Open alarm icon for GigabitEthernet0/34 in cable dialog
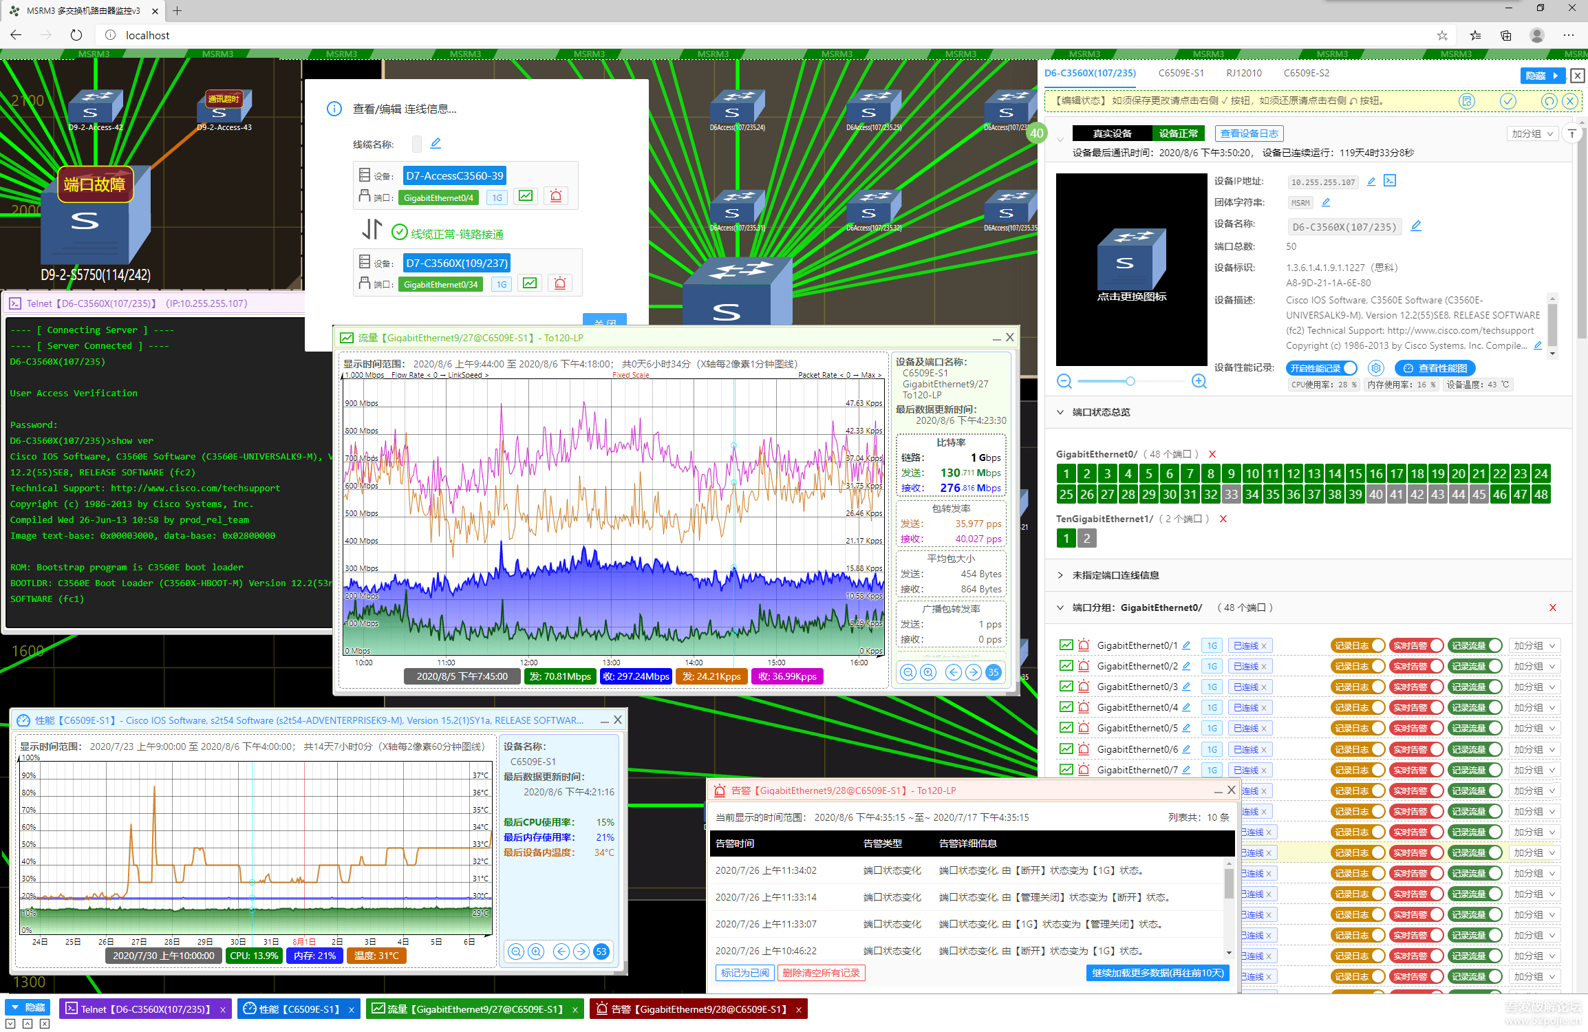 tap(560, 283)
